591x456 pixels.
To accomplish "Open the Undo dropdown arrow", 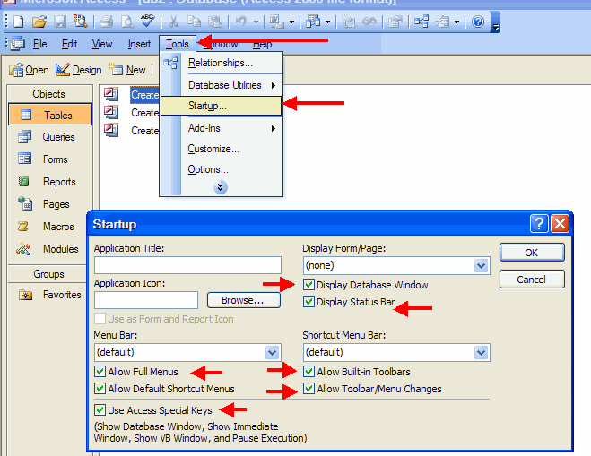I will tap(256, 22).
